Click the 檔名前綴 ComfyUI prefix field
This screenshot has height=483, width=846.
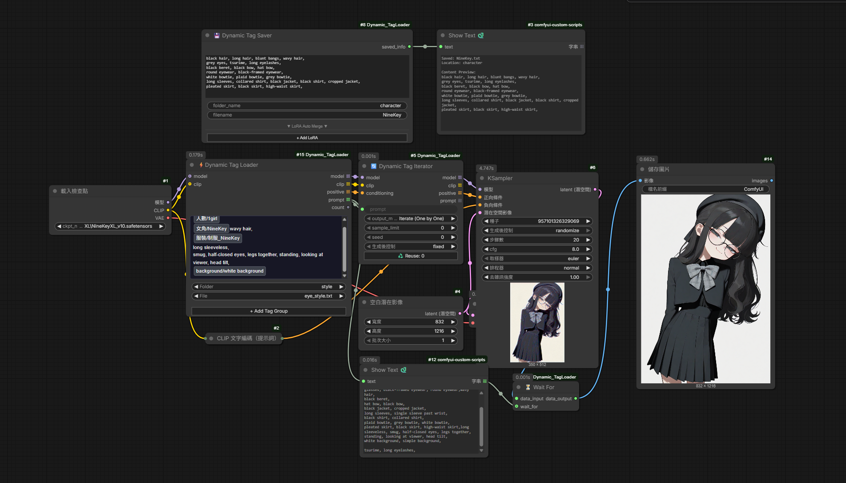705,189
